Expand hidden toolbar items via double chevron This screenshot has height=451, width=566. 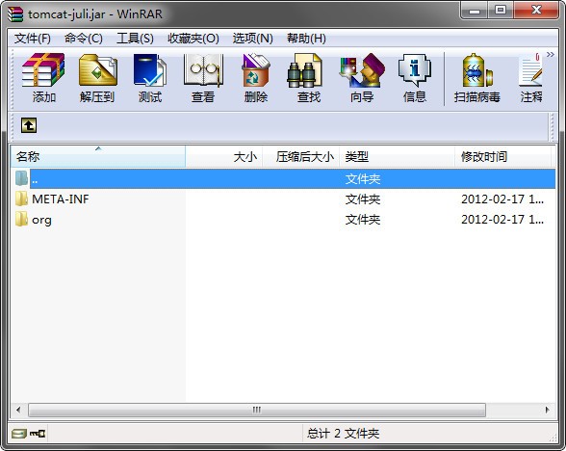click(x=551, y=55)
